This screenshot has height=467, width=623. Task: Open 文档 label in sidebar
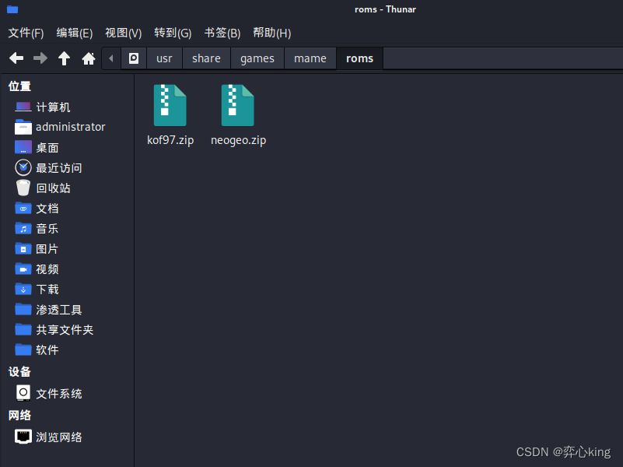pos(47,209)
